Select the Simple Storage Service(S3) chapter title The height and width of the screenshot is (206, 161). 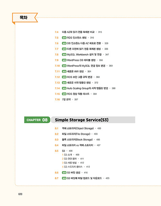coord(81,120)
